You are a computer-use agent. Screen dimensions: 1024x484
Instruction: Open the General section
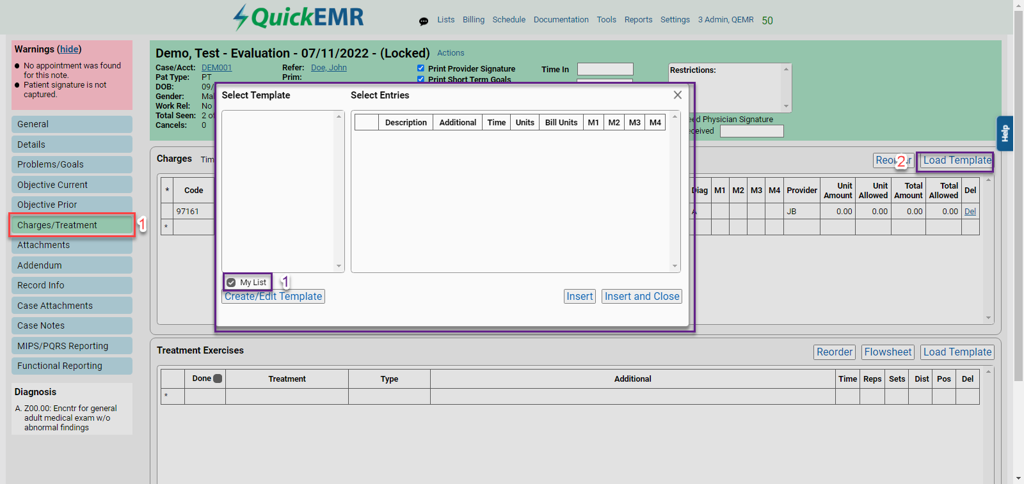click(x=72, y=124)
